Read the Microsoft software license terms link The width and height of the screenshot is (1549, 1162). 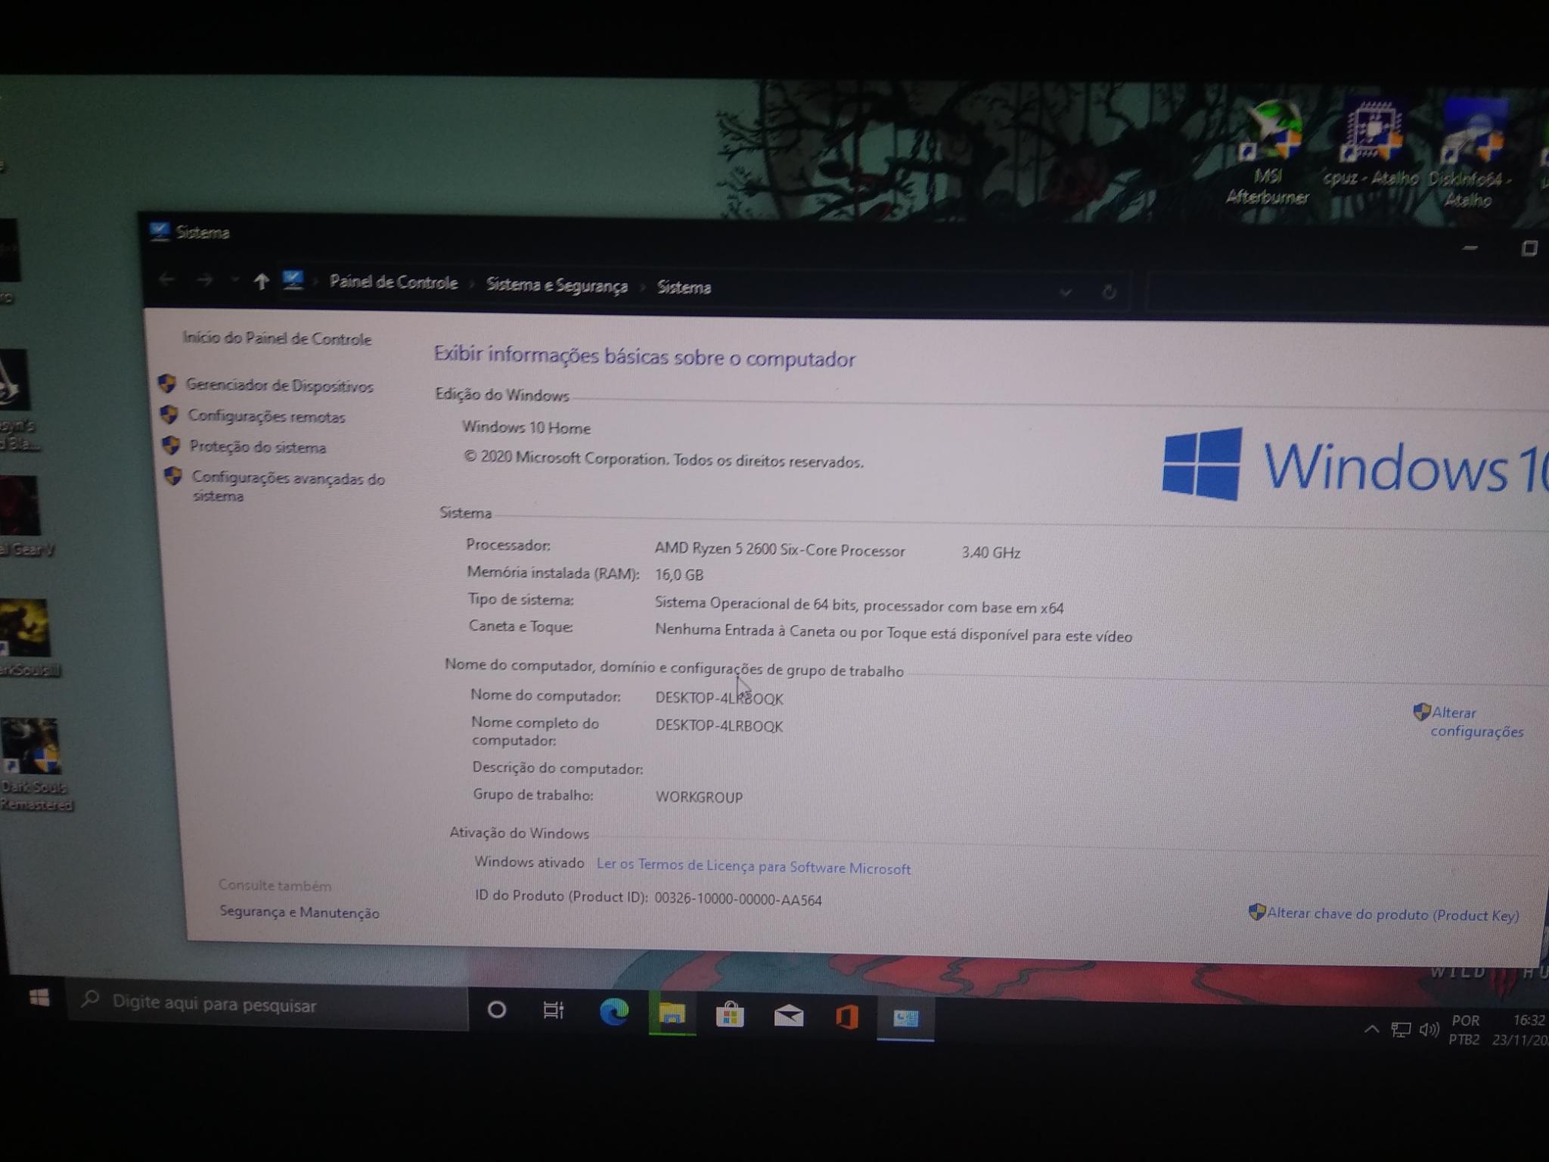pos(753,867)
